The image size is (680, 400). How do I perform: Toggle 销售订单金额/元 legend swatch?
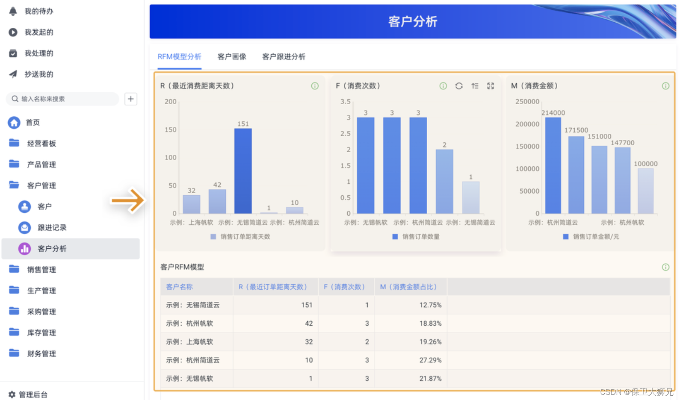click(x=565, y=236)
